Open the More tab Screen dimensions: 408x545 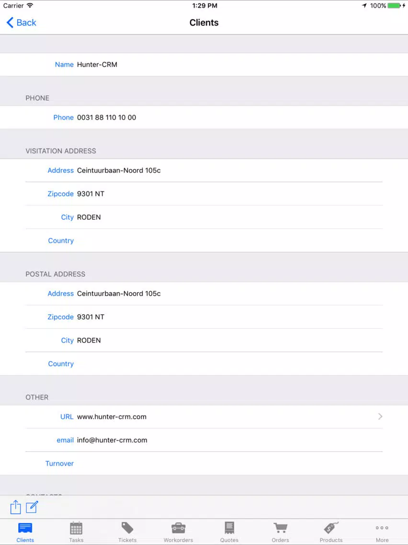click(382, 533)
